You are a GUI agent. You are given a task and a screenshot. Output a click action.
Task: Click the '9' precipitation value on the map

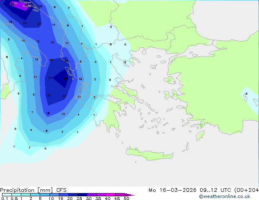33,95
